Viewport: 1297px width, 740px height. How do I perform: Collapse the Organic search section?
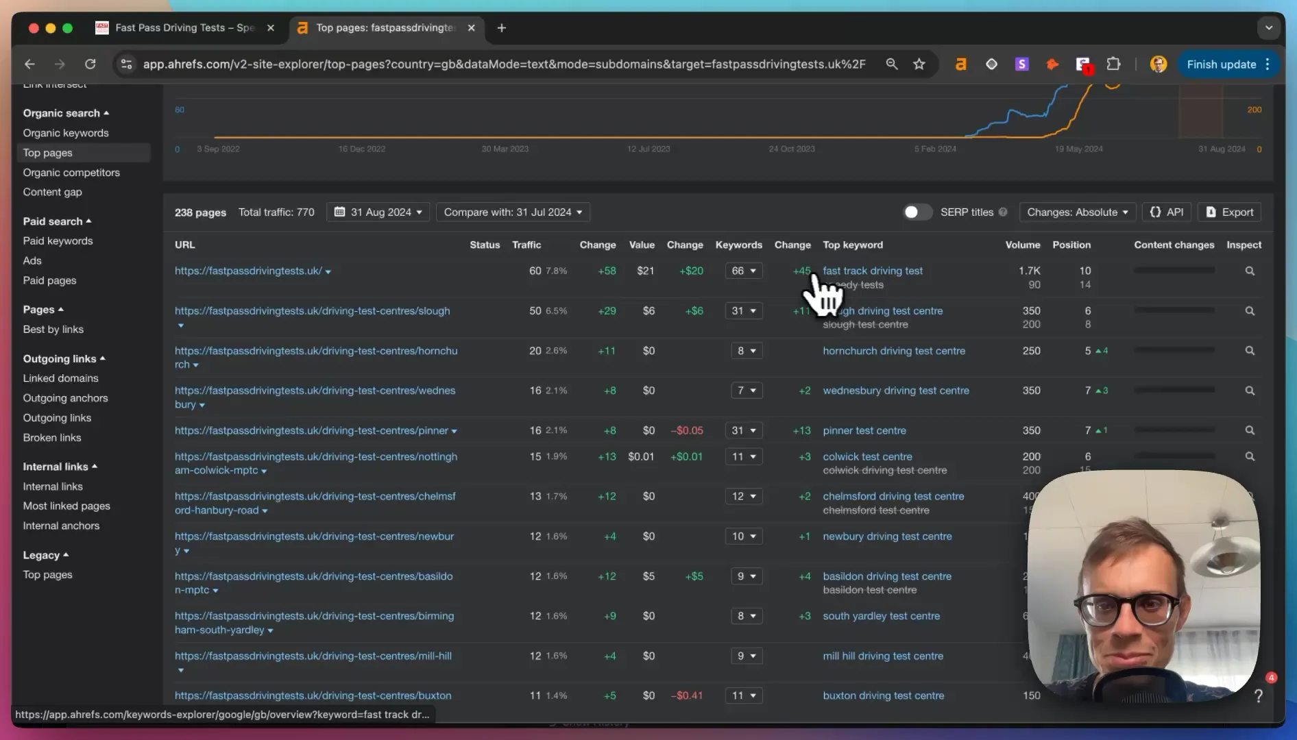tap(66, 113)
